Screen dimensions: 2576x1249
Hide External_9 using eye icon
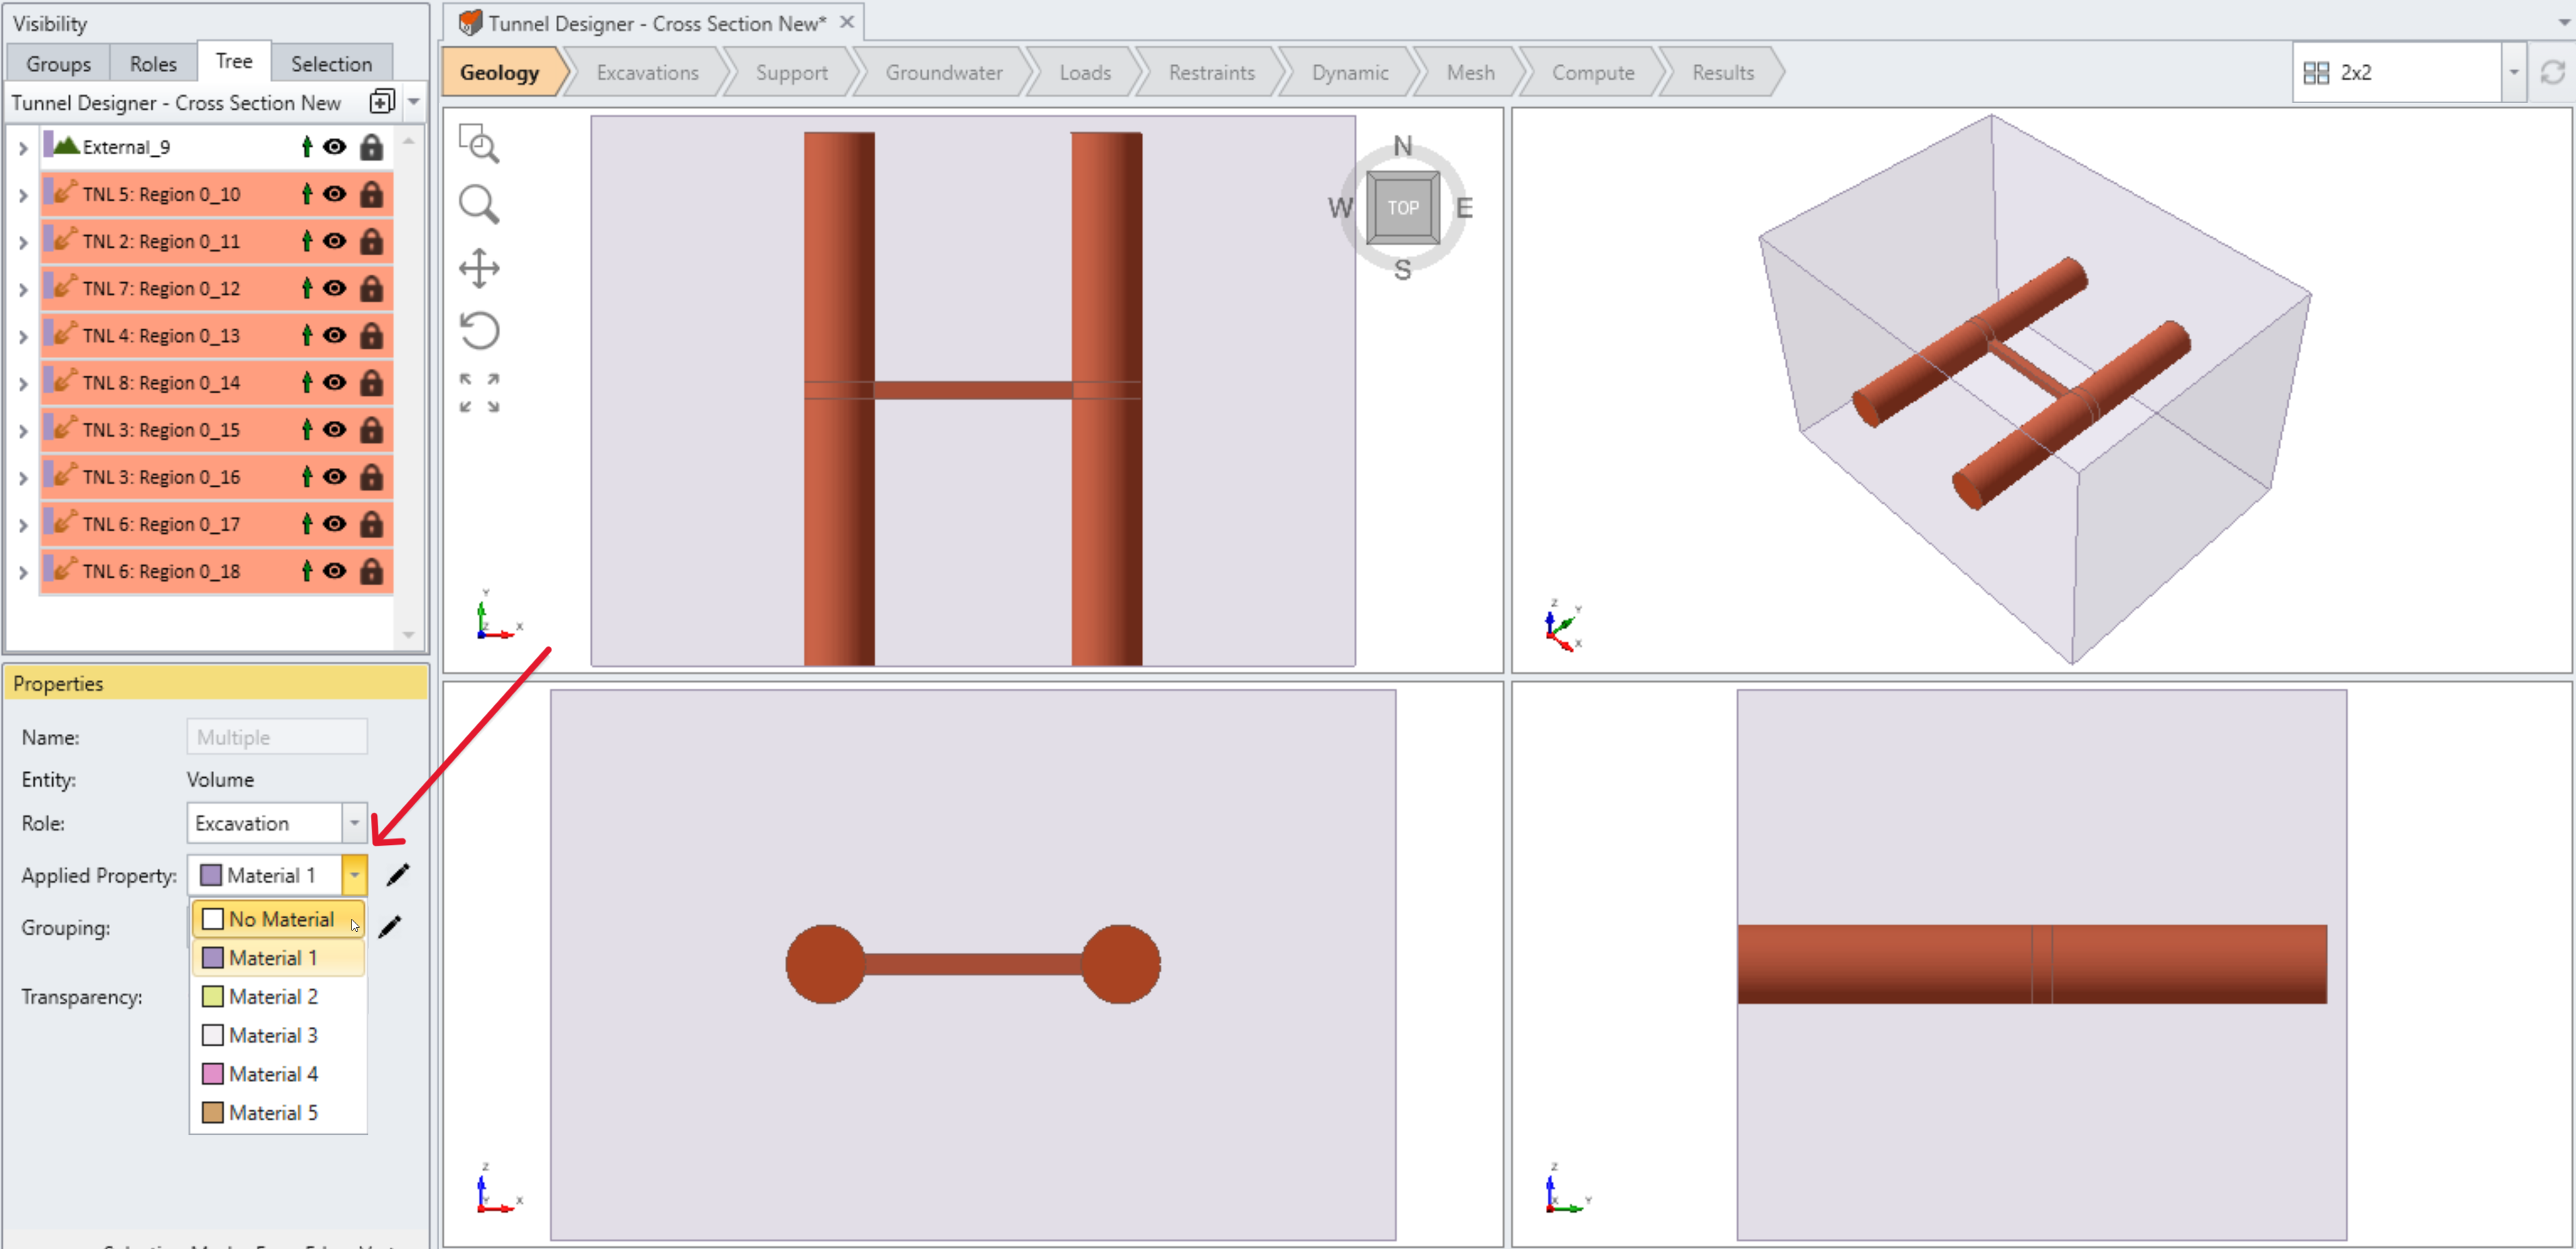(x=335, y=147)
